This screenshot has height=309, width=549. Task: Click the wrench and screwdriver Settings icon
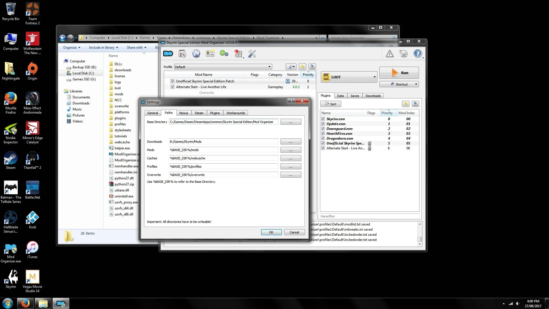(x=252, y=54)
